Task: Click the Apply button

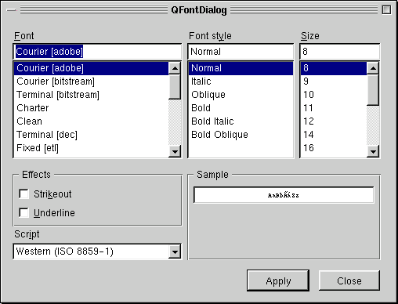Action: [x=278, y=280]
